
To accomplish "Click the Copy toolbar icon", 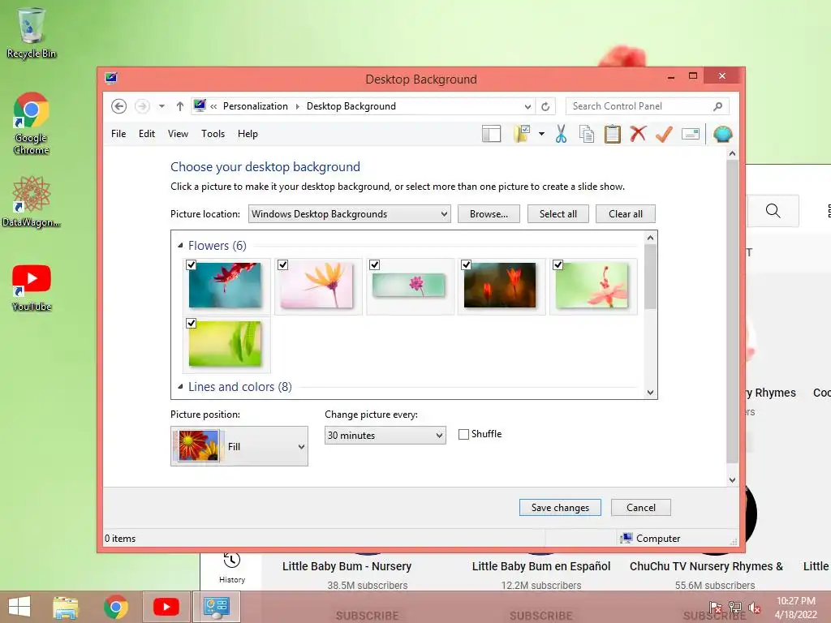I will click(x=587, y=134).
